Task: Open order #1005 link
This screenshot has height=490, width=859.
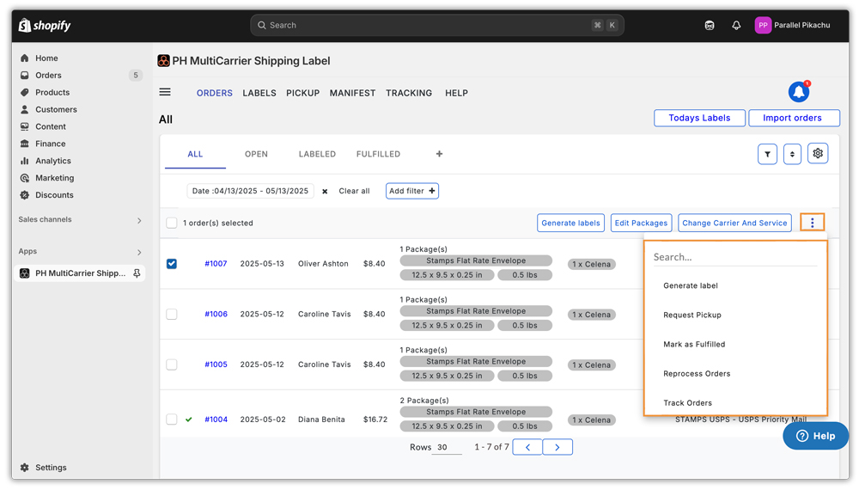Action: 216,364
